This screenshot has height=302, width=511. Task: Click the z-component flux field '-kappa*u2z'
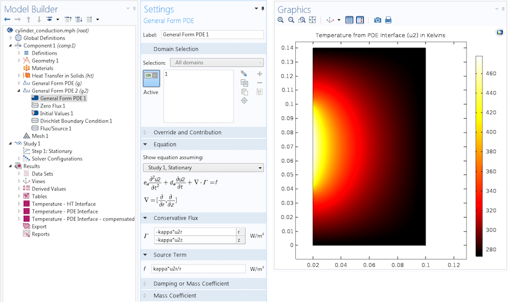pos(195,240)
